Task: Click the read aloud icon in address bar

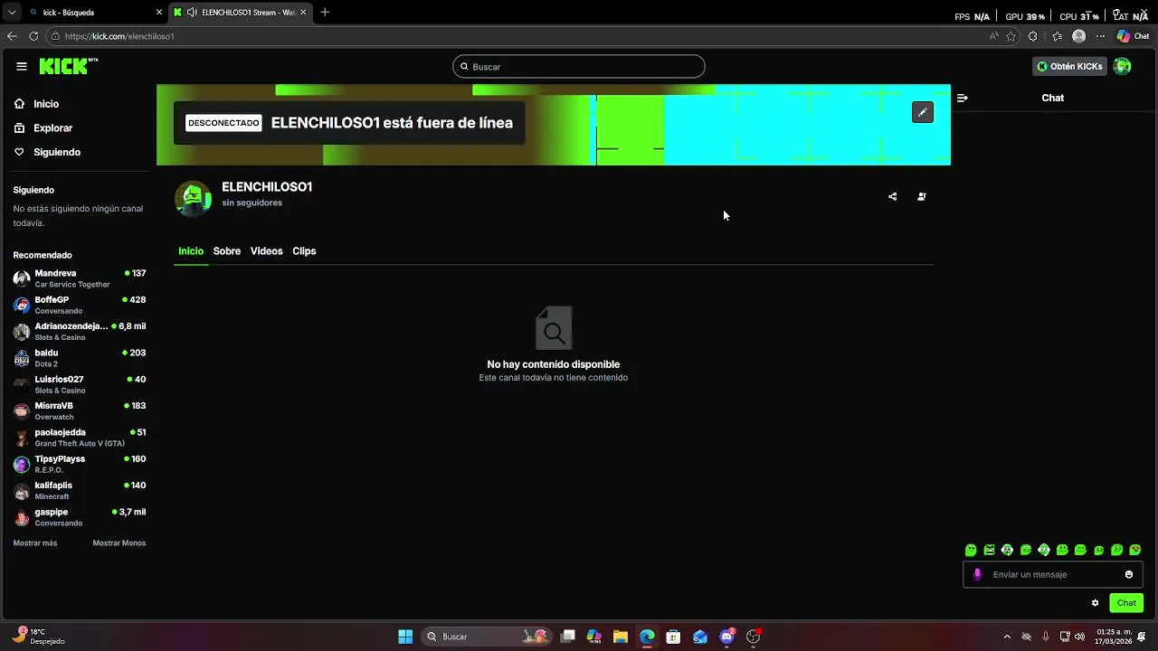Action: pyautogui.click(x=994, y=36)
